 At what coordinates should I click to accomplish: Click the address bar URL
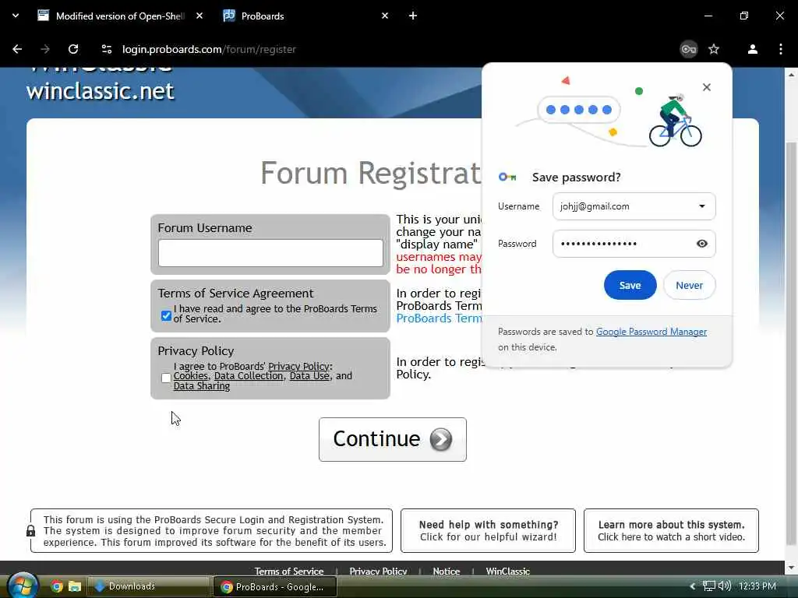click(209, 49)
